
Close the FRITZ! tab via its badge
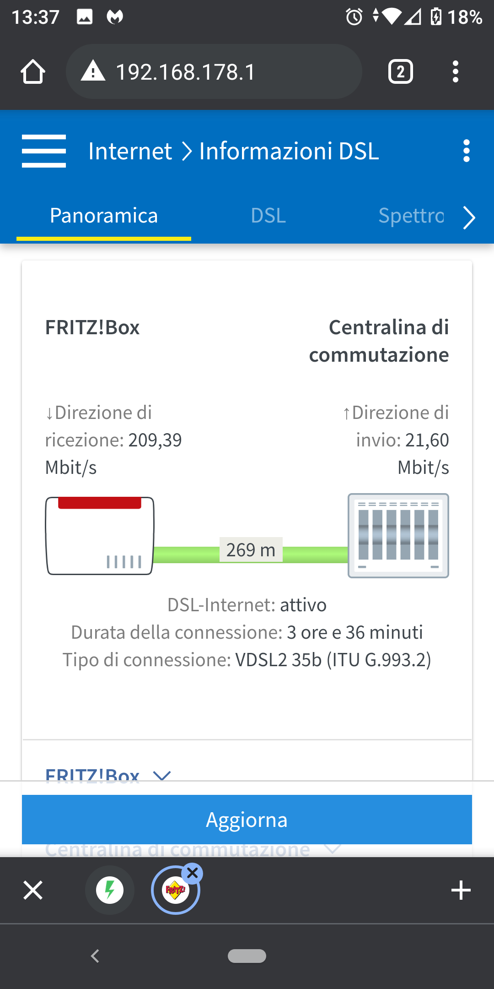click(193, 874)
